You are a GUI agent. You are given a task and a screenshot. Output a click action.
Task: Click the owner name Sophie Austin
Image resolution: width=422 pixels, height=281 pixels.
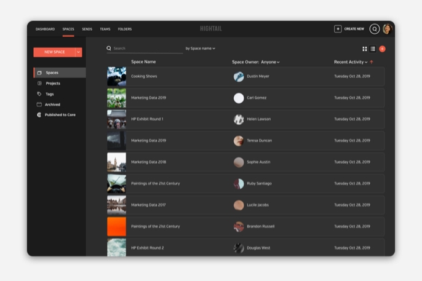coord(258,162)
